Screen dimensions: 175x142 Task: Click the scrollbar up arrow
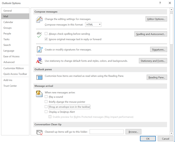(171, 10)
